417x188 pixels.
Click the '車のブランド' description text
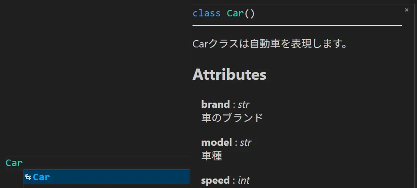(232, 118)
